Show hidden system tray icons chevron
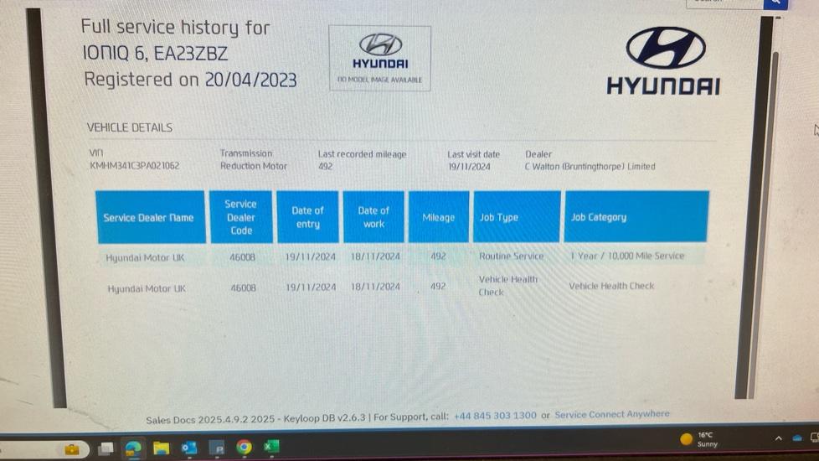Screen dimensions: 819x461 [778, 438]
